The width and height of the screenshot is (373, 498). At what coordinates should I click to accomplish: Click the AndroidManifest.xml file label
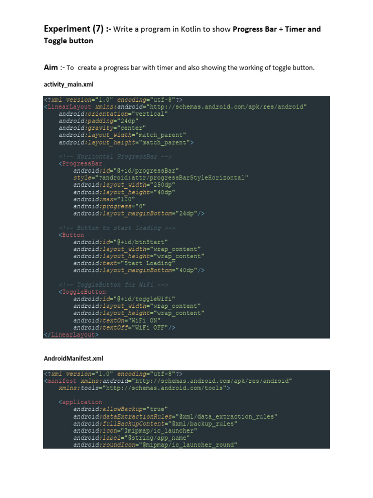[73, 358]
